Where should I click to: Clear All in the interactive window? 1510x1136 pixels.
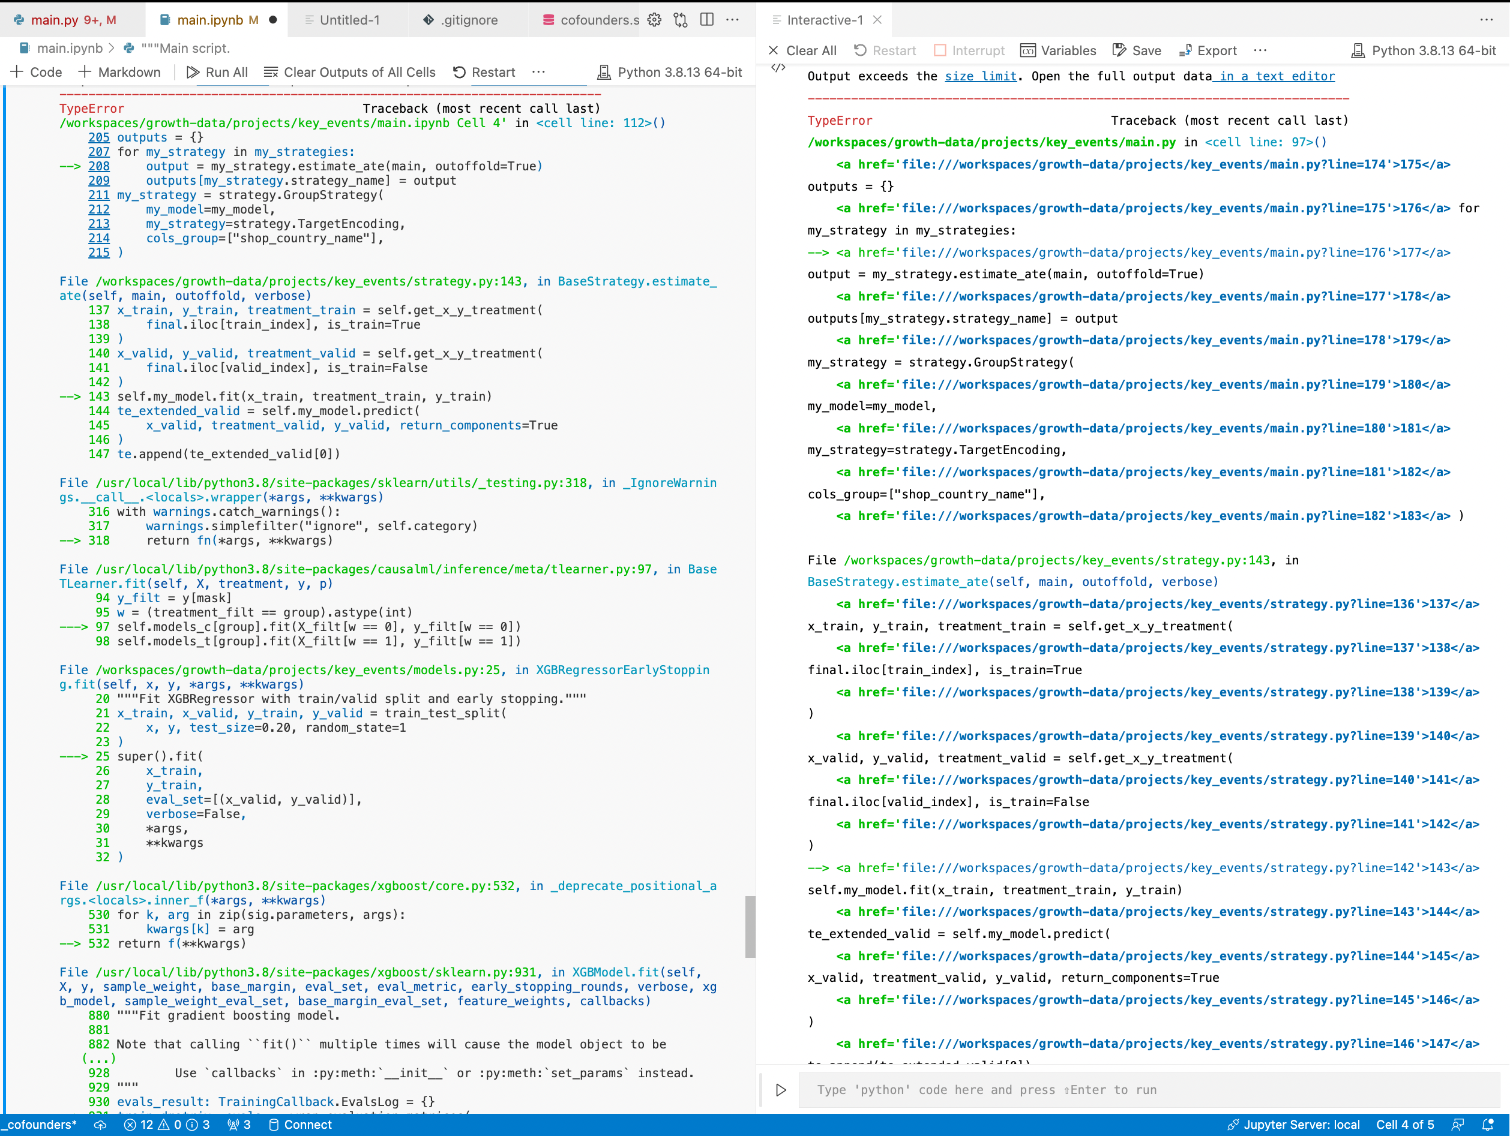802,50
